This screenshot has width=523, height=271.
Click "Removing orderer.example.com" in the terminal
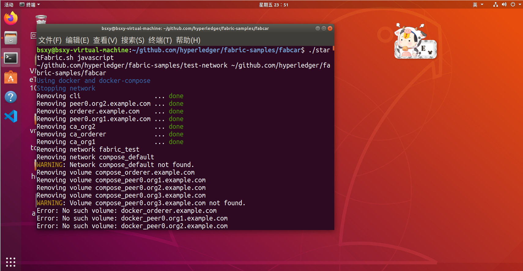pos(88,111)
